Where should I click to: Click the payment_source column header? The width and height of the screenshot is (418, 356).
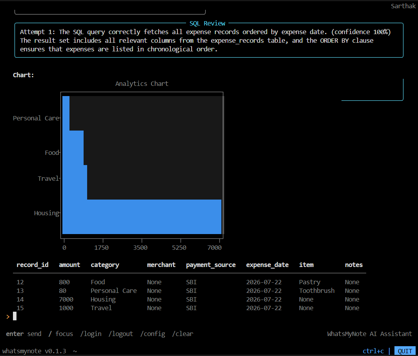[211, 265]
